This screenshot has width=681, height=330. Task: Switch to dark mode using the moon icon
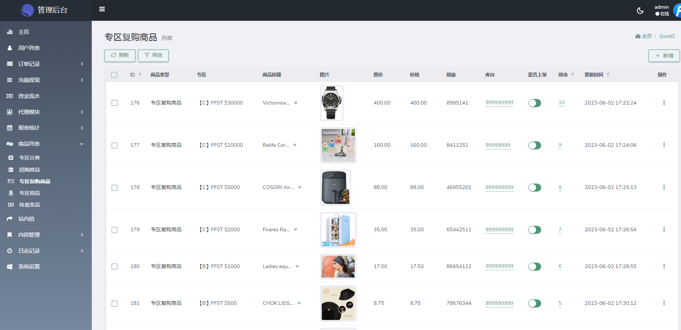click(x=640, y=11)
